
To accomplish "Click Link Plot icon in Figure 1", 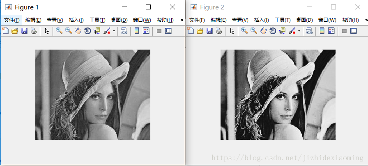I will tap(124, 31).
